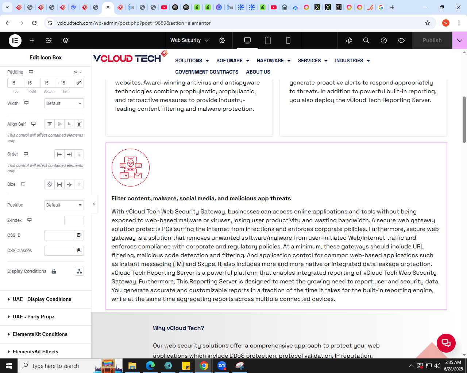Open the px unit selector for padding
The image size is (467, 373).
[x=77, y=72]
